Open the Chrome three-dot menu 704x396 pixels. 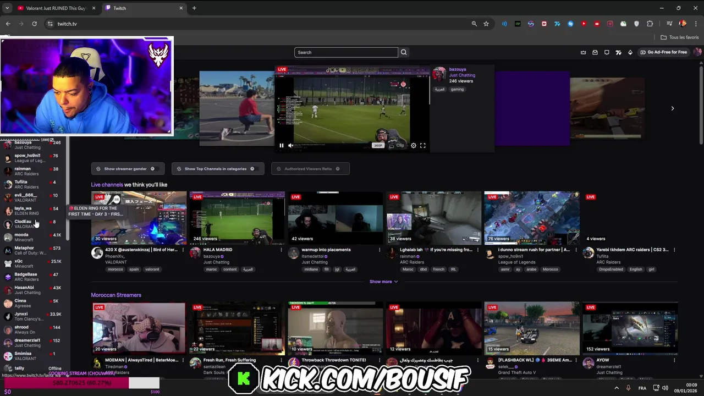point(696,24)
